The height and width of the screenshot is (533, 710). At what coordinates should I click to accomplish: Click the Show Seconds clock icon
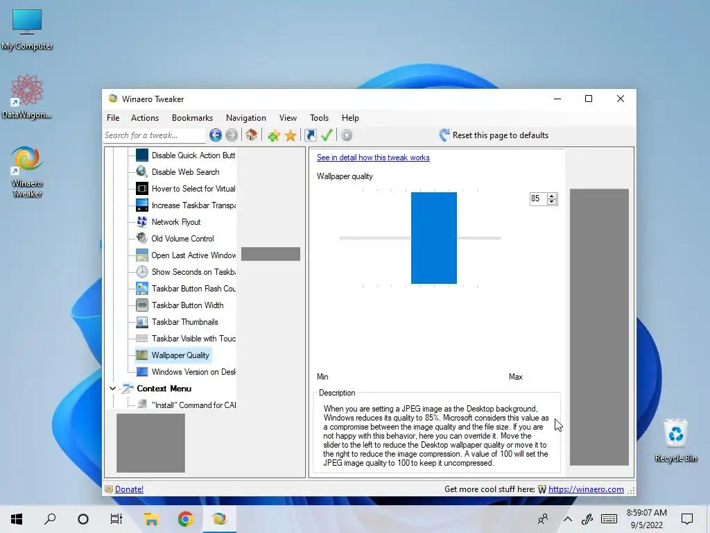[x=142, y=272]
